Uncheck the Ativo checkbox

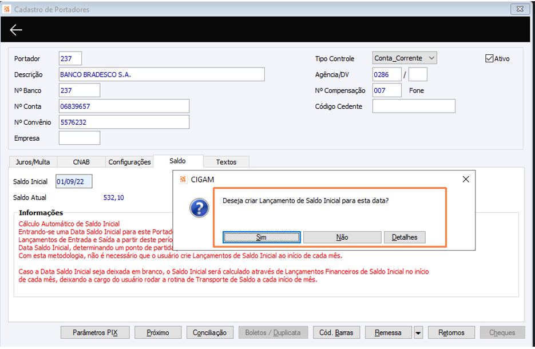pos(489,58)
